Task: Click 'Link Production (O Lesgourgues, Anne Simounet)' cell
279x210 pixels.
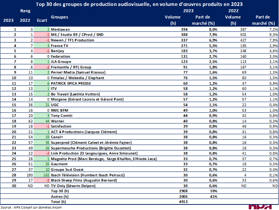Action: coord(94,153)
